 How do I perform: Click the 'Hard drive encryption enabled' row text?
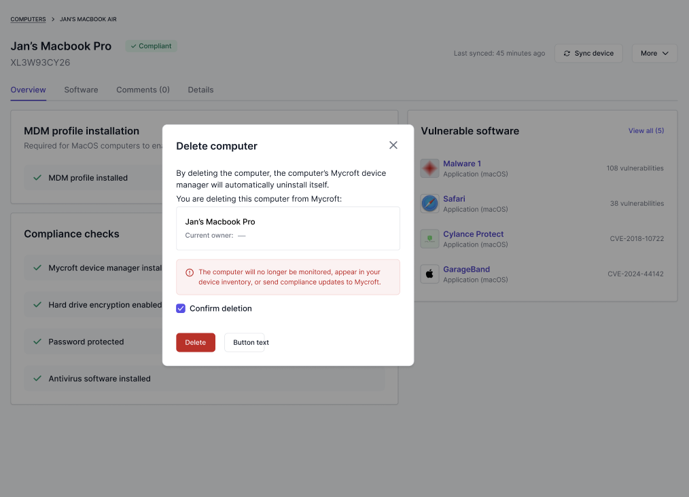pyautogui.click(x=105, y=305)
